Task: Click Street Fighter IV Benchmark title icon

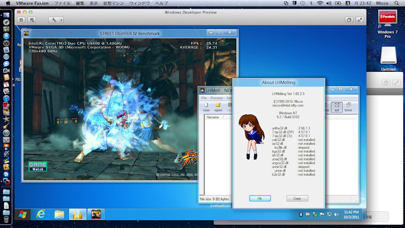Action: pyautogui.click(x=26, y=33)
